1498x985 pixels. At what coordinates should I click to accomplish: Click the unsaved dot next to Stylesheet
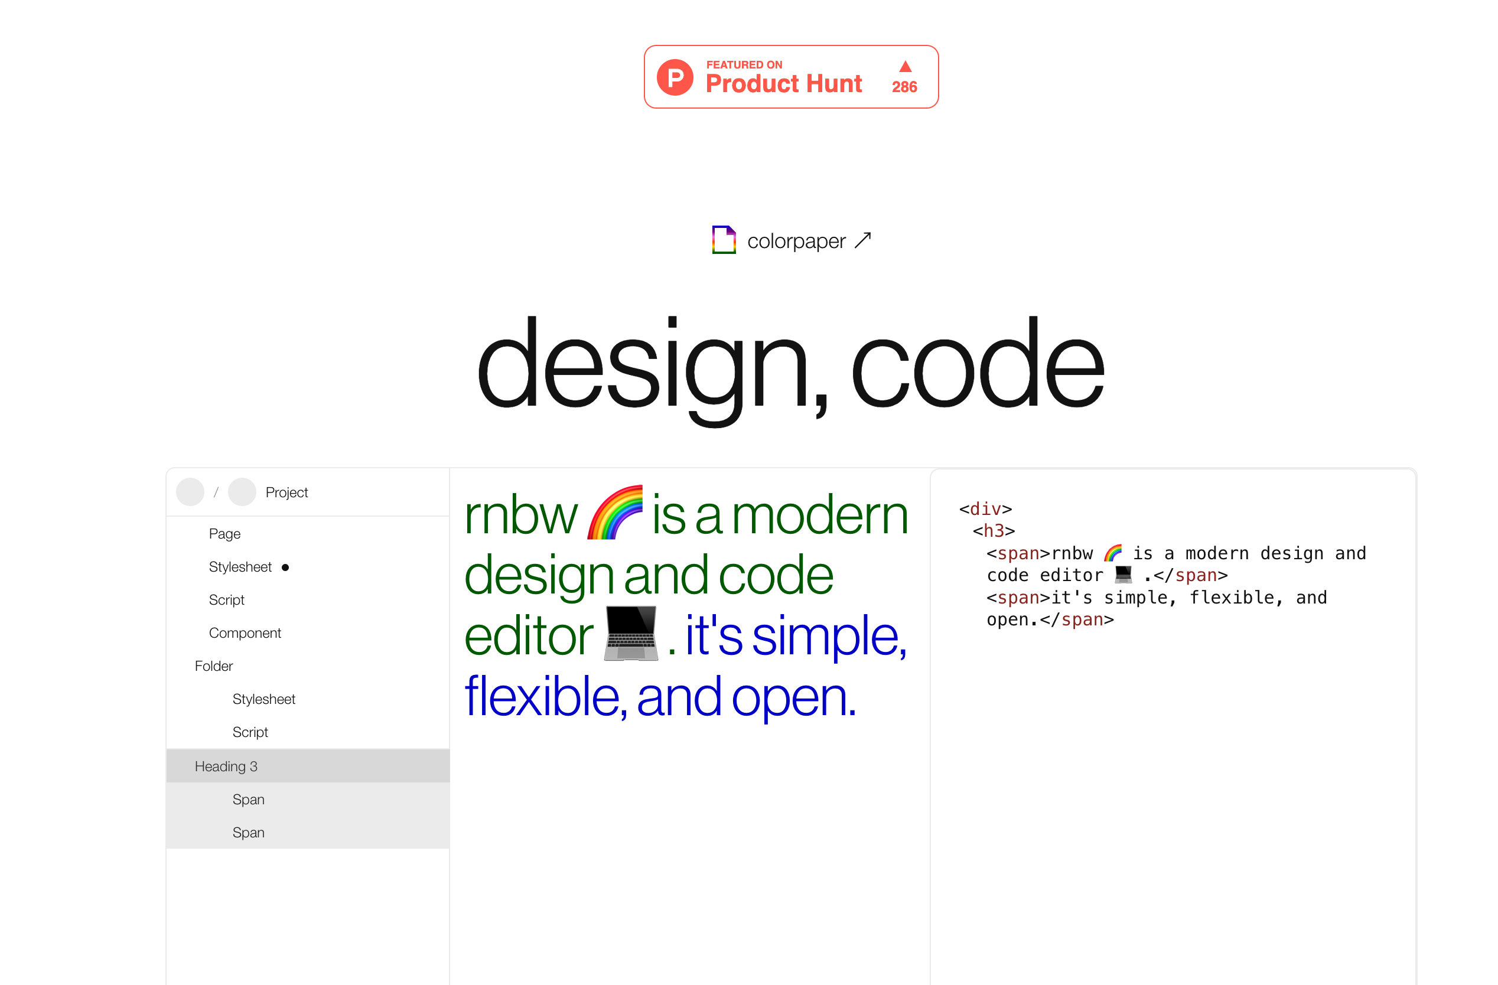click(285, 567)
